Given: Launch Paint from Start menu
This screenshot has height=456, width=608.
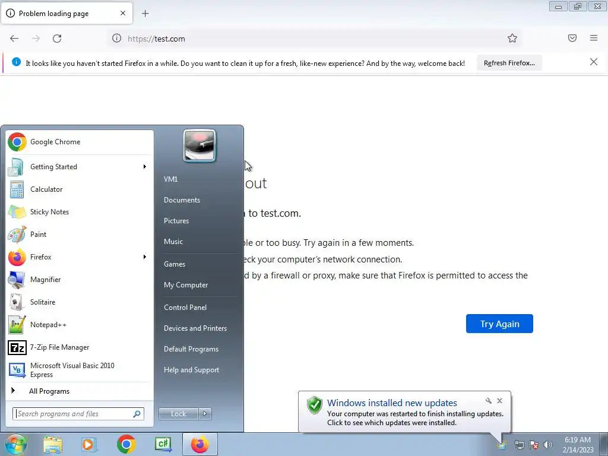Looking at the screenshot, I should point(80,234).
